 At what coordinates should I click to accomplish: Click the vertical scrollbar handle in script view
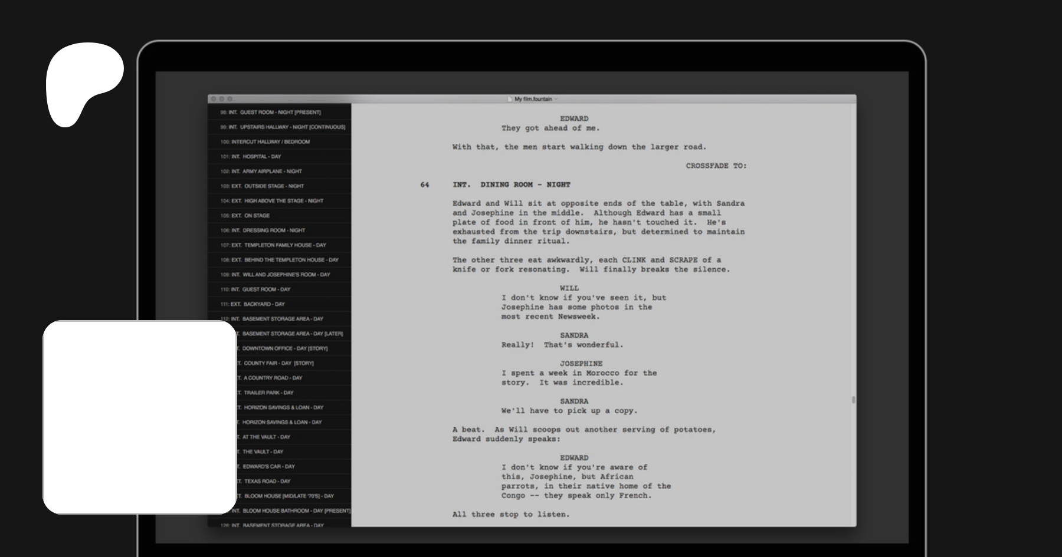tap(853, 400)
